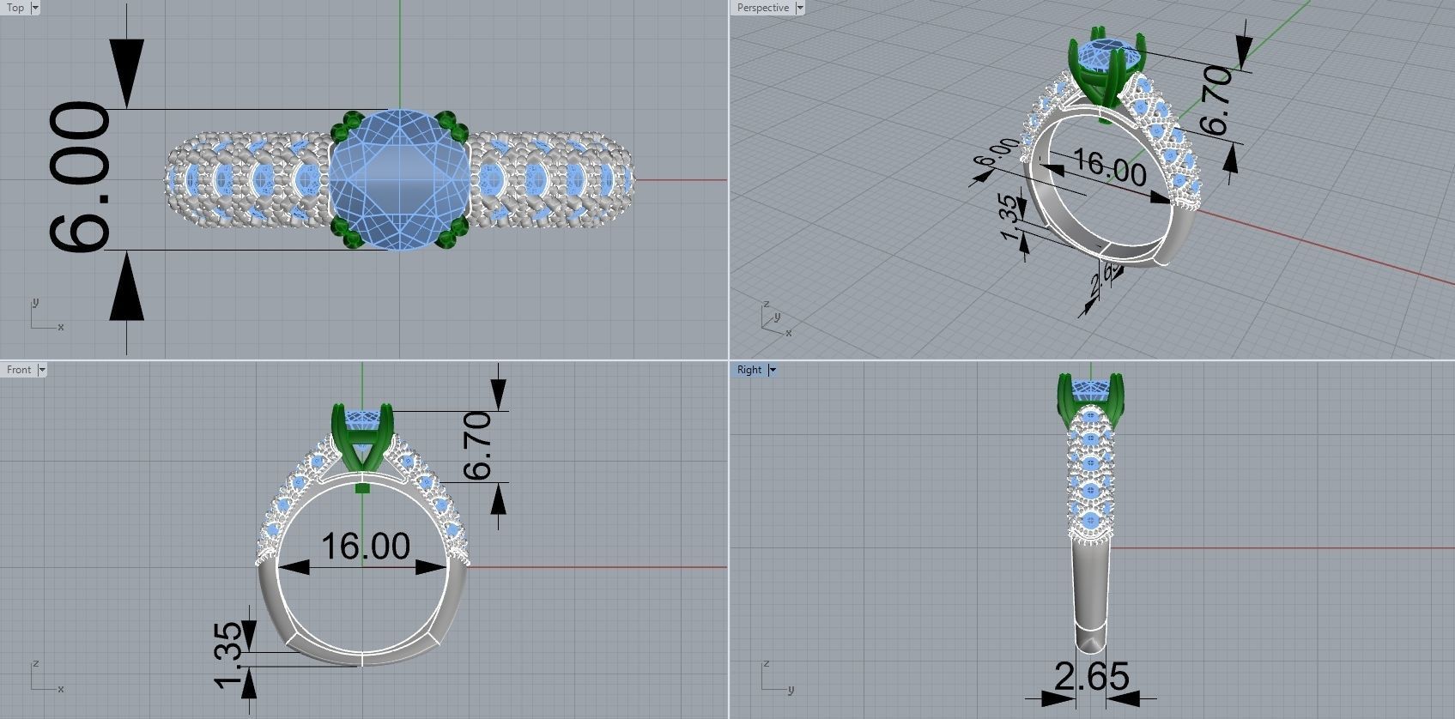Click the 6.70 dimension in Perspective view
Screen dimensions: 1455x719
point(1217,101)
